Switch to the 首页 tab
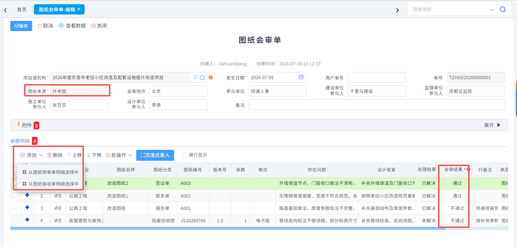The width and height of the screenshot is (517, 247). (x=22, y=10)
